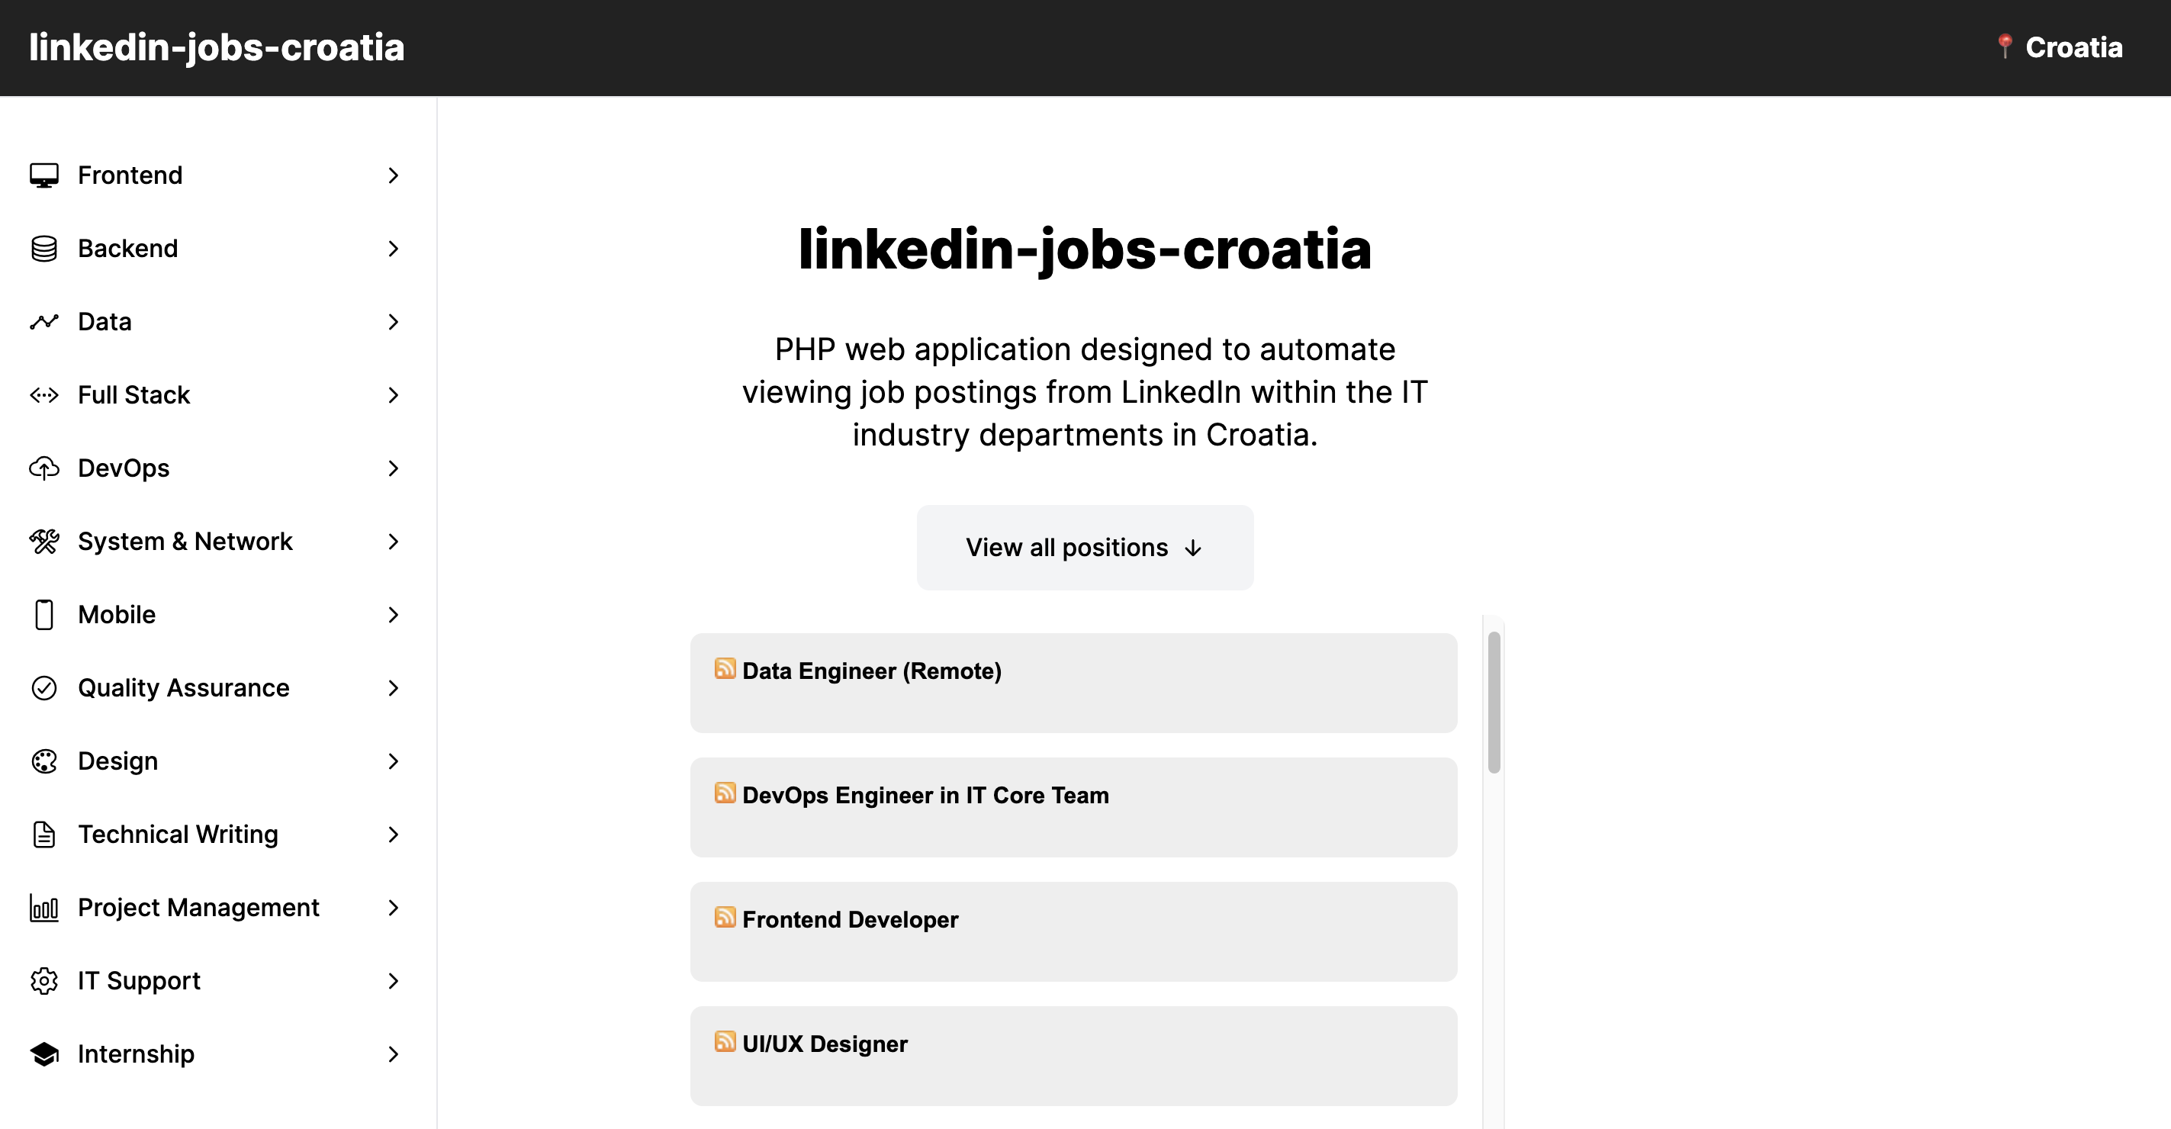Click the Frontend monitor icon

43,175
